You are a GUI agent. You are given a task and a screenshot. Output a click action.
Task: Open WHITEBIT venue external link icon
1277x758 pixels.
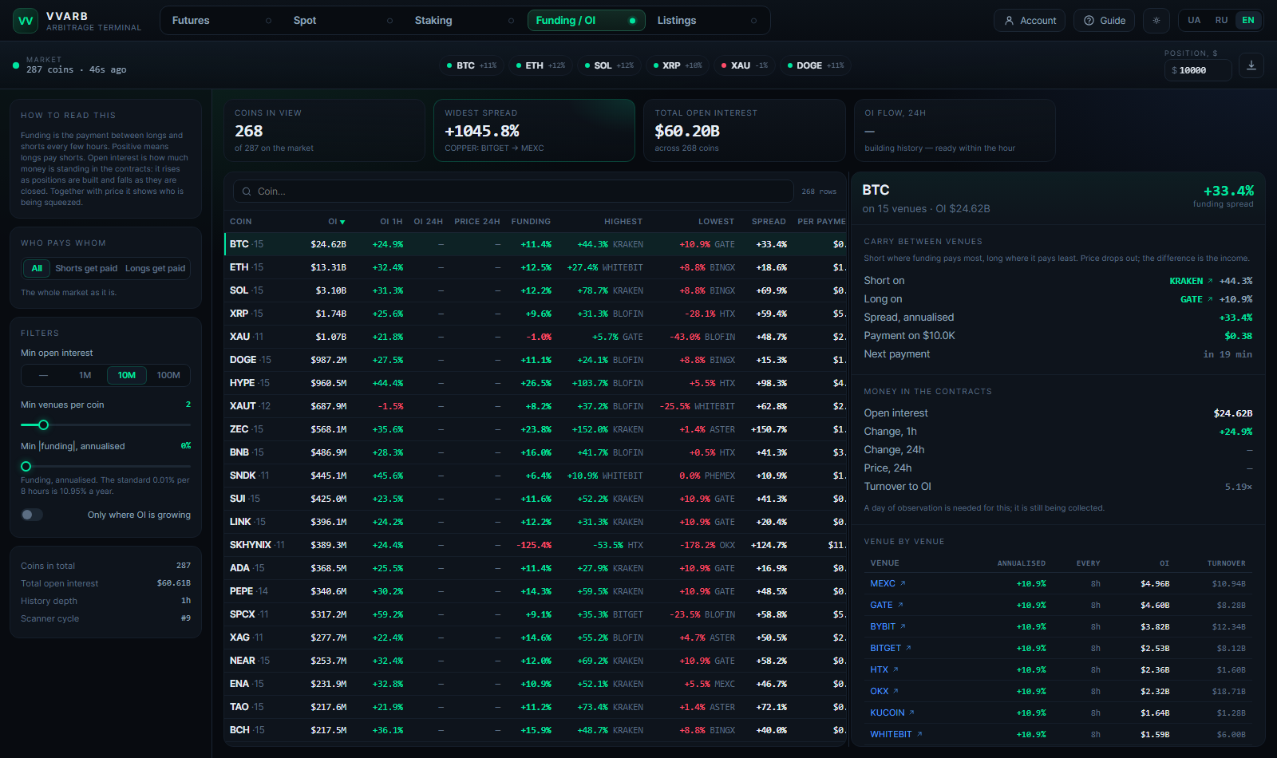click(919, 734)
